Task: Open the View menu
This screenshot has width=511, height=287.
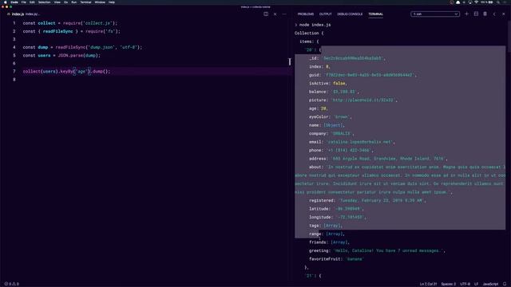Action: (x=57, y=2)
